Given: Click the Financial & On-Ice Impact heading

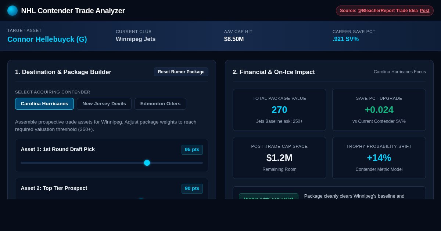Looking at the screenshot, I should 274,72.
